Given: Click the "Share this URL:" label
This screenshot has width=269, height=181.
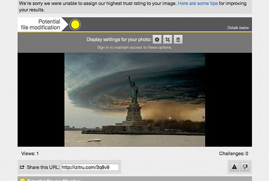Looking at the screenshot, I should [43, 167].
